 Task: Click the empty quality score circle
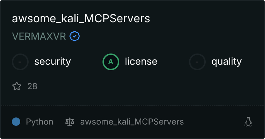(197, 62)
